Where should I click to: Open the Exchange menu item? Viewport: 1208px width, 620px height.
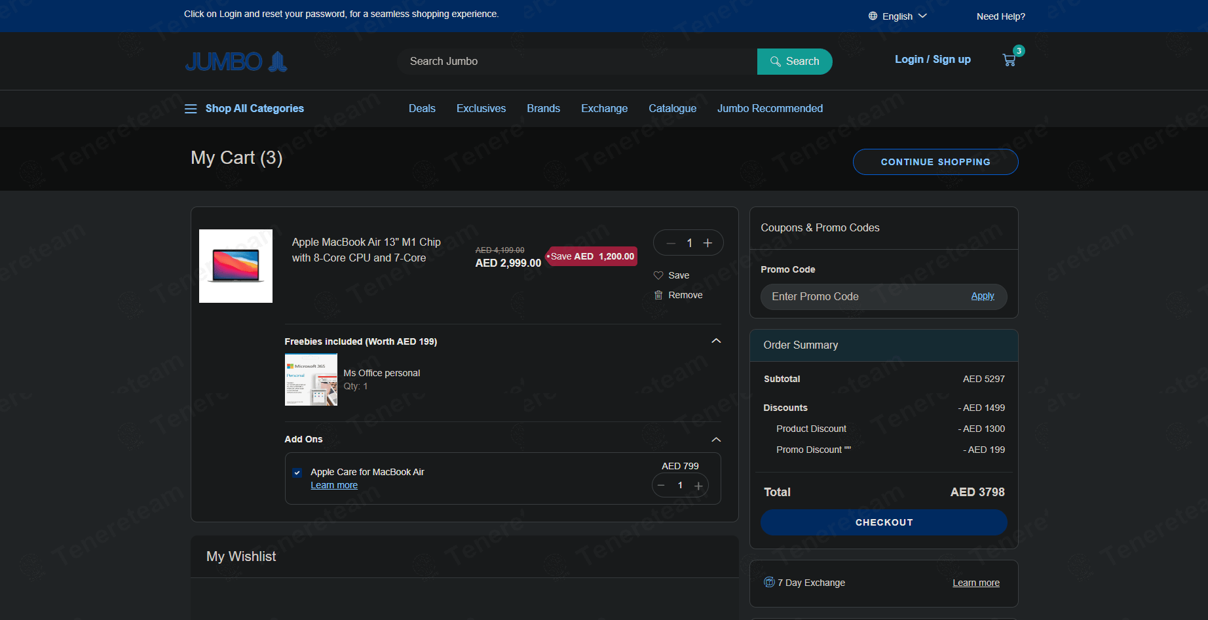604,109
